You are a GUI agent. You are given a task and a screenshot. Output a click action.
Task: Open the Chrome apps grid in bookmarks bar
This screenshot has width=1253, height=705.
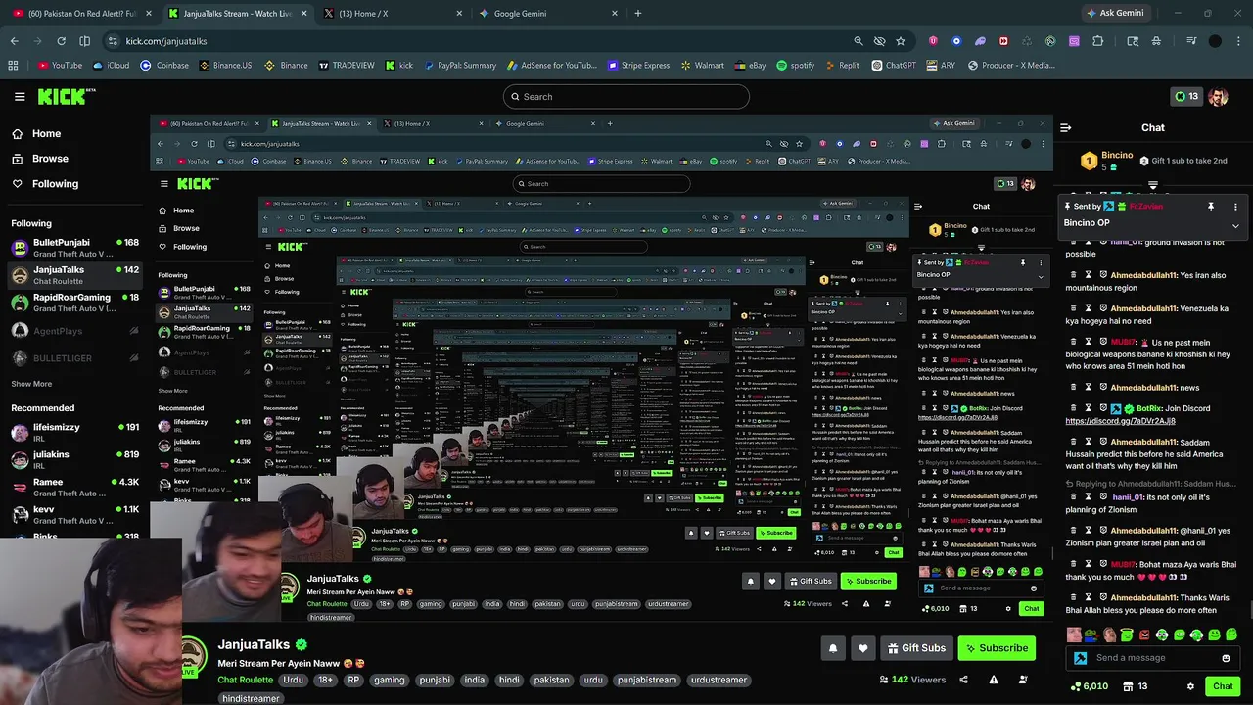pyautogui.click(x=13, y=66)
